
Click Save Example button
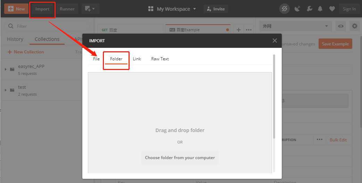[x=335, y=44]
